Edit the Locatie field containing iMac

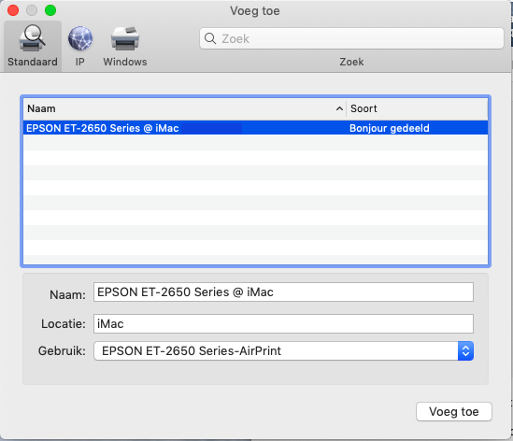283,324
